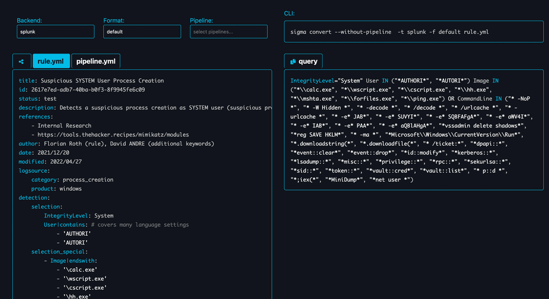
Task: Click the 'AUTHORI' list entry
Action: coord(73,234)
